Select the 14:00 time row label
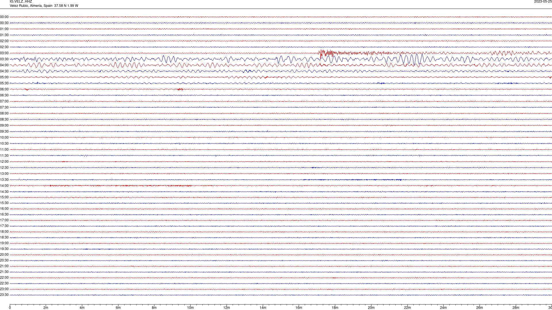The width and height of the screenshot is (552, 310). coord(4,186)
